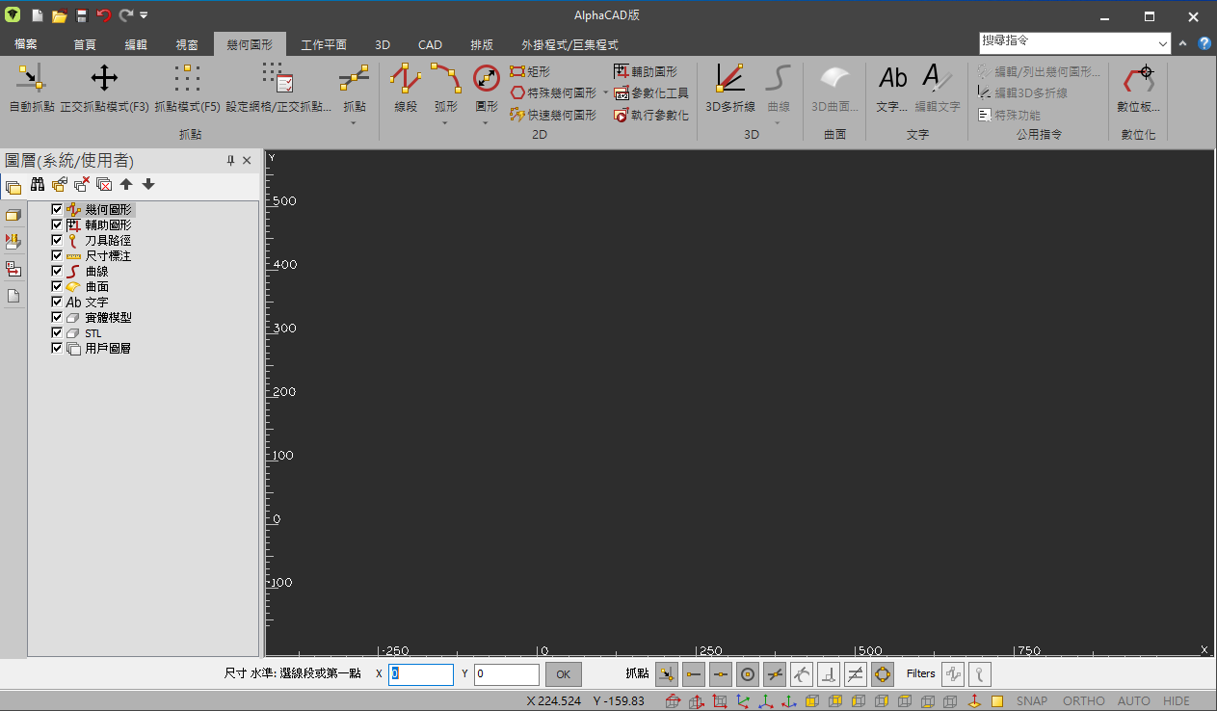
Task: Open the machining tab icon in left sidebar
Action: coord(13,242)
